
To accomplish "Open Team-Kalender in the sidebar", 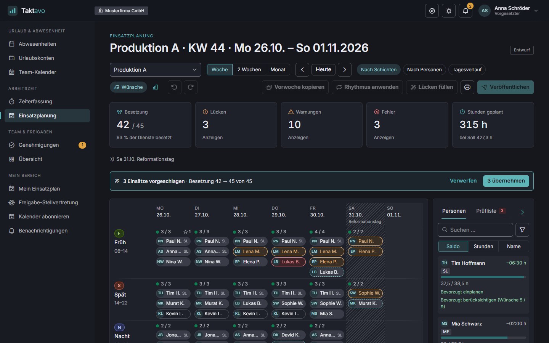I will click(x=47, y=72).
